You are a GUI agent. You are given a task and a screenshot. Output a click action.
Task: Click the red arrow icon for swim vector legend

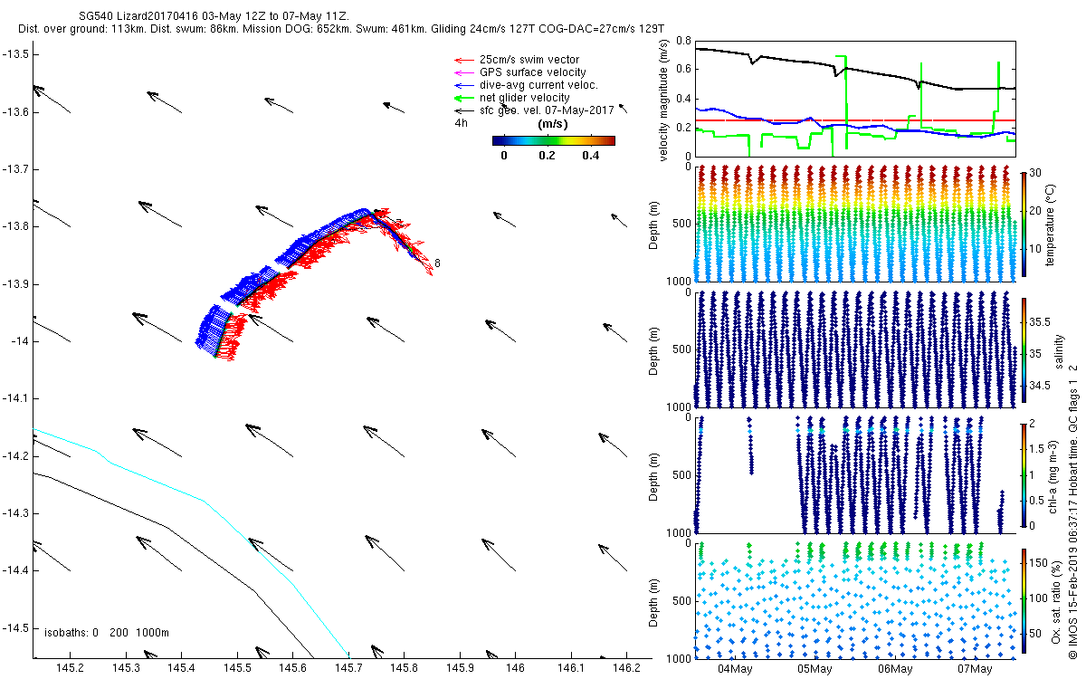point(462,61)
